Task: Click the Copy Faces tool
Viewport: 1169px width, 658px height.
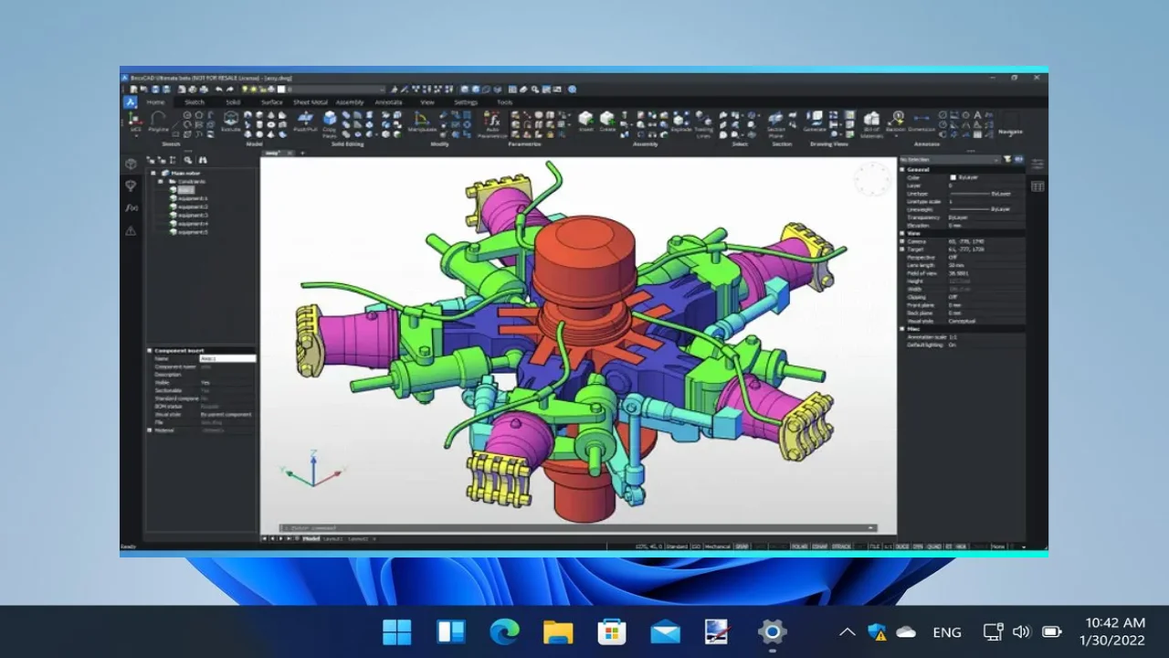Action: pos(330,124)
